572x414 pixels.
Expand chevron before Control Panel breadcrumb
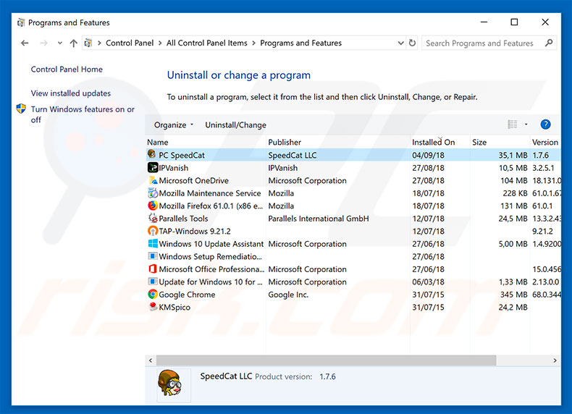pyautogui.click(x=99, y=43)
